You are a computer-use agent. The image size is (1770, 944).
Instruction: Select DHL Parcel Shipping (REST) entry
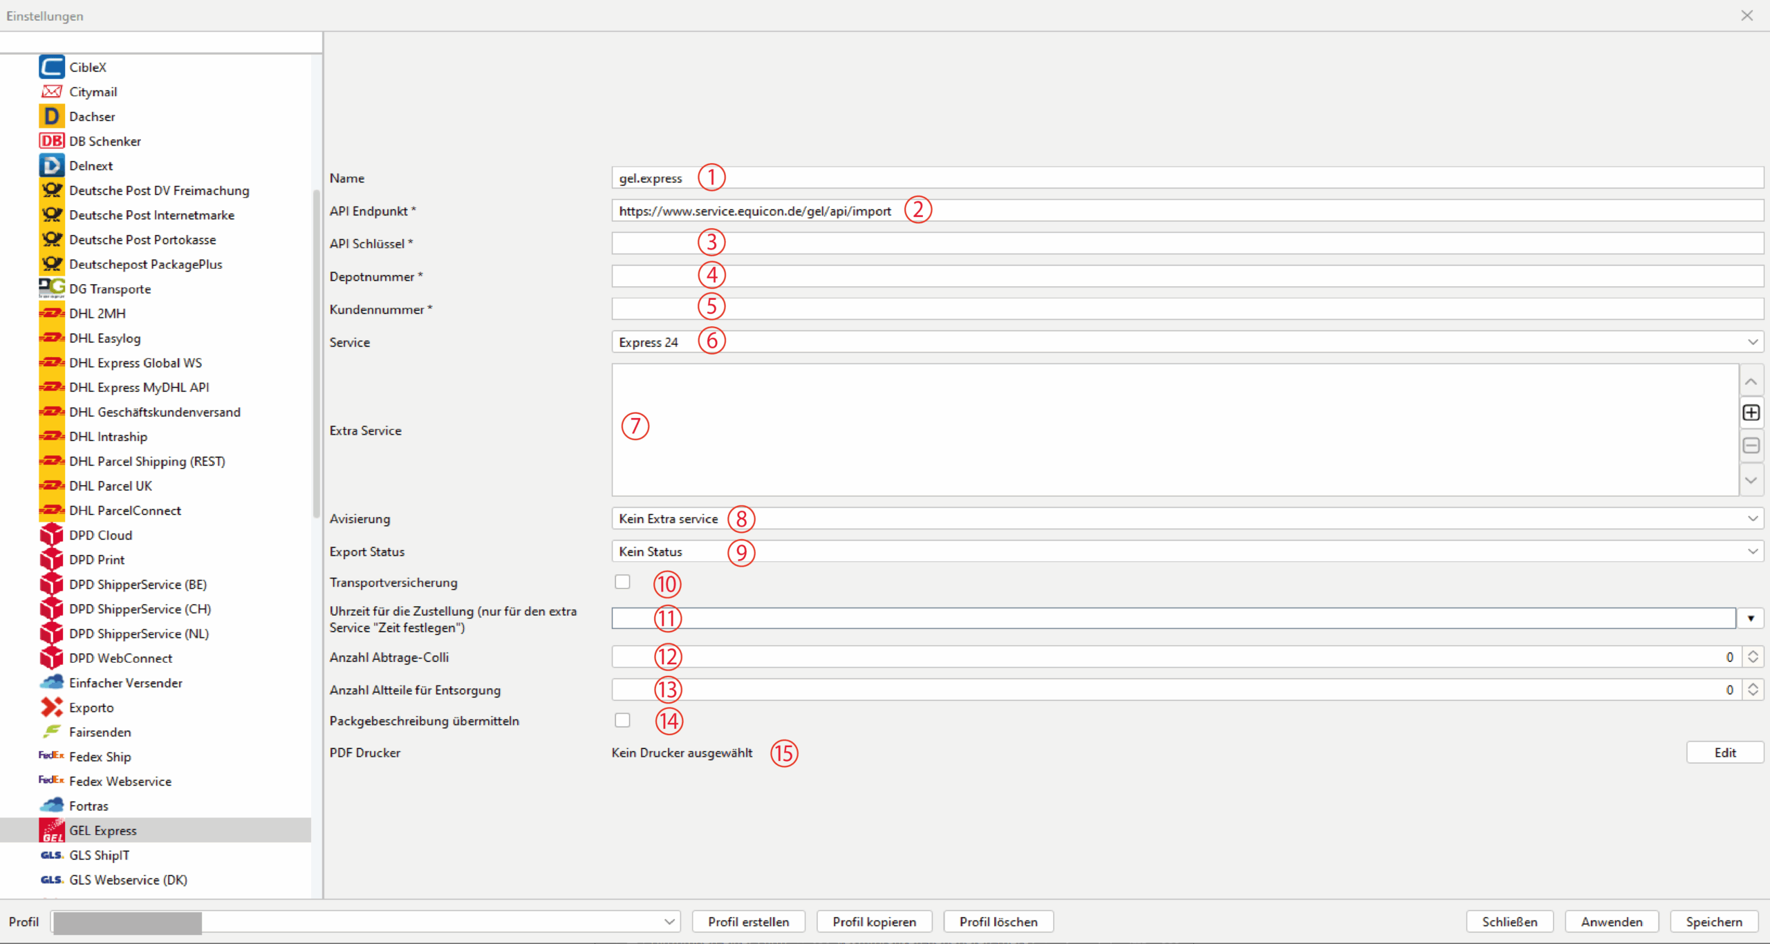[x=147, y=461]
